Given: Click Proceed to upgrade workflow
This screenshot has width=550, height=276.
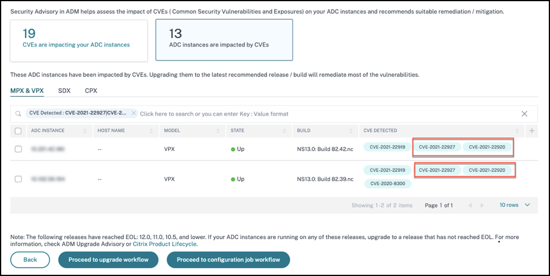Looking at the screenshot, I should point(108,259).
